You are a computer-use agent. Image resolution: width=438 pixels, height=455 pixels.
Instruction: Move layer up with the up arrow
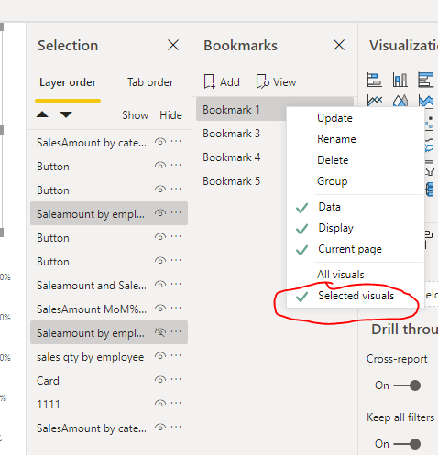pos(42,114)
